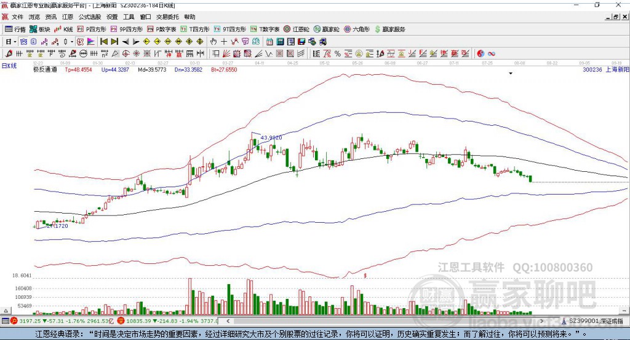Viewport: 630px width, 340px height.
Task: Click the Up=44.3287 indicator value
Action: (x=115, y=69)
